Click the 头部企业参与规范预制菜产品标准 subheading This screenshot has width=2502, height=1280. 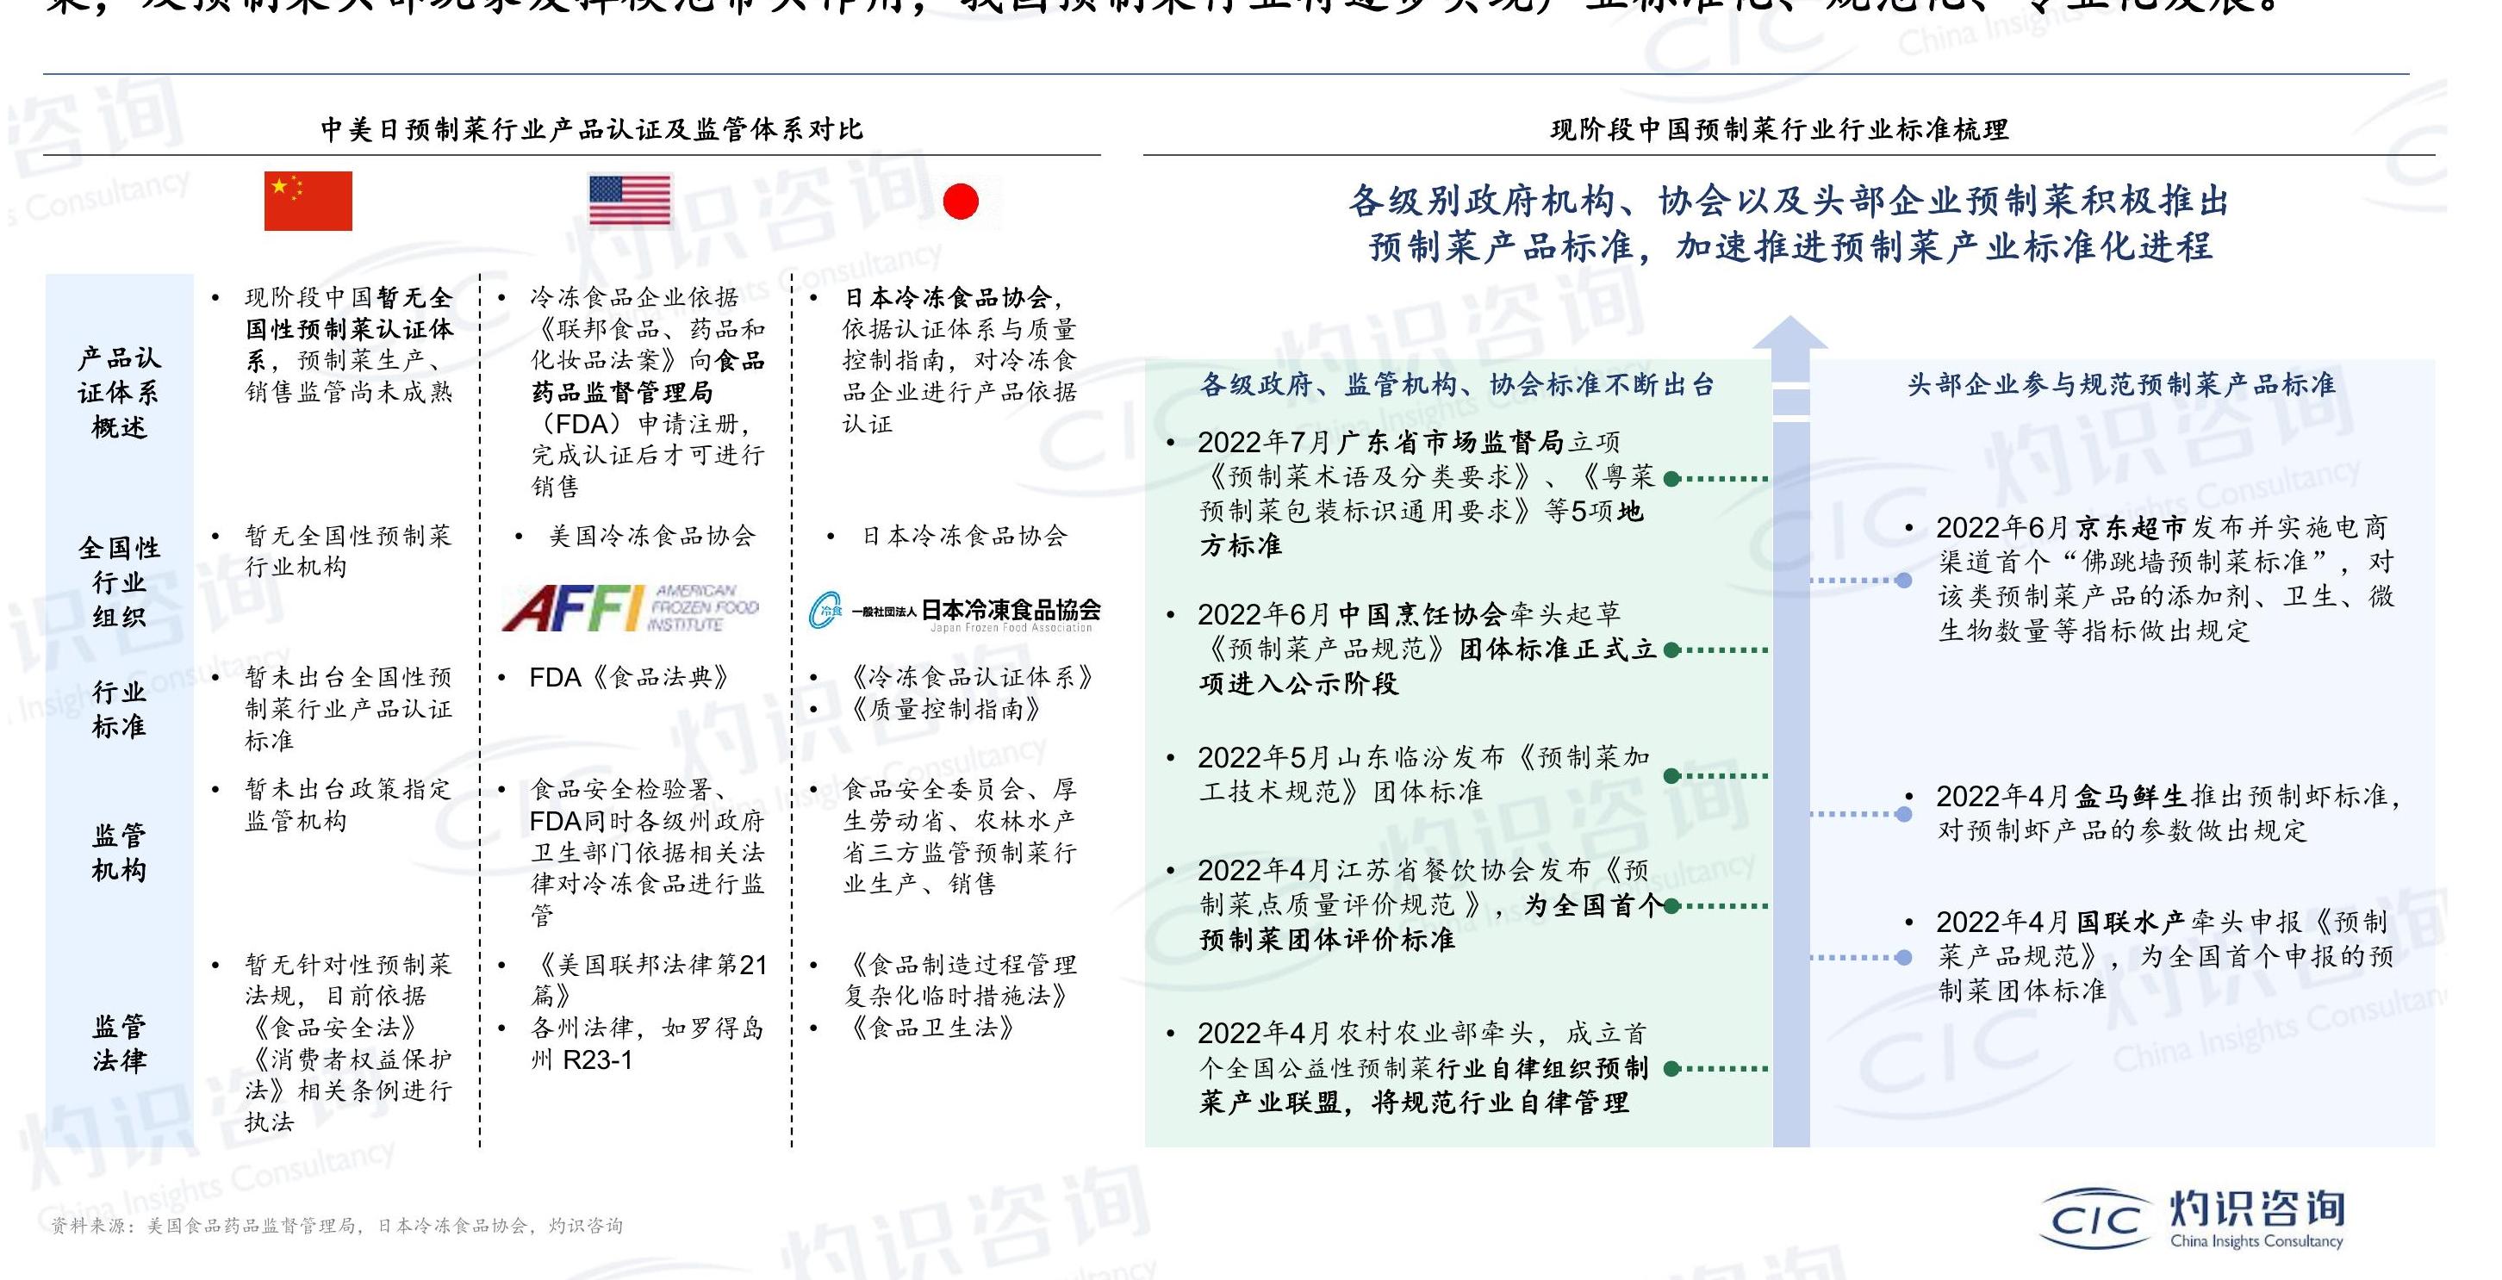(2121, 384)
